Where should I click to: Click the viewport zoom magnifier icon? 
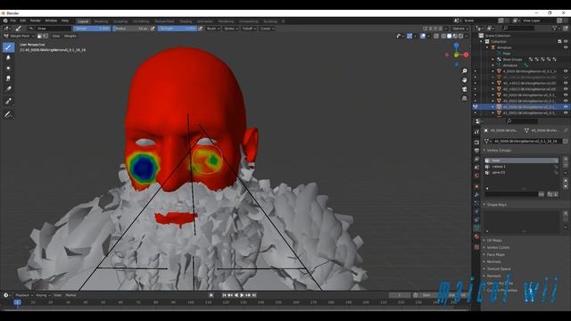[465, 71]
